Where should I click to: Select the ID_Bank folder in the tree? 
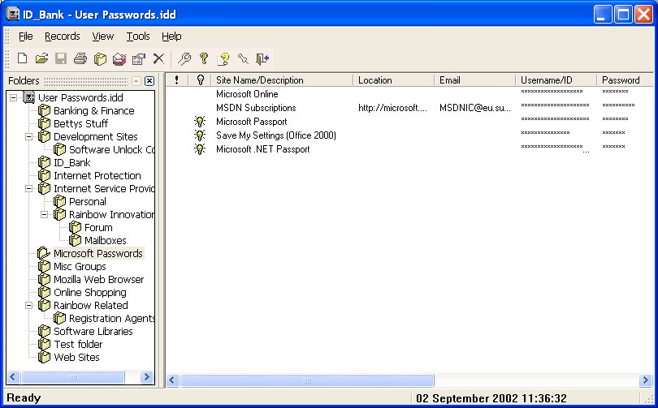point(71,162)
